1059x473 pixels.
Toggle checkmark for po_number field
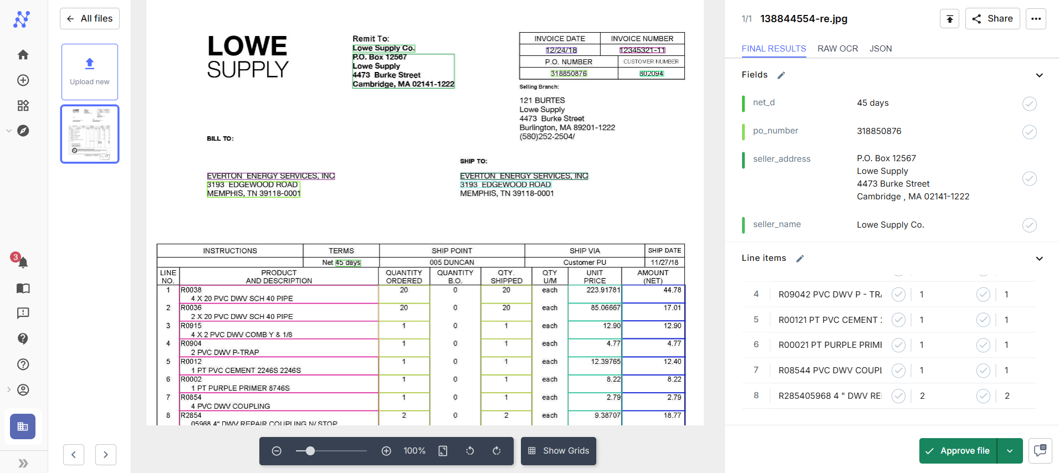(x=1029, y=132)
